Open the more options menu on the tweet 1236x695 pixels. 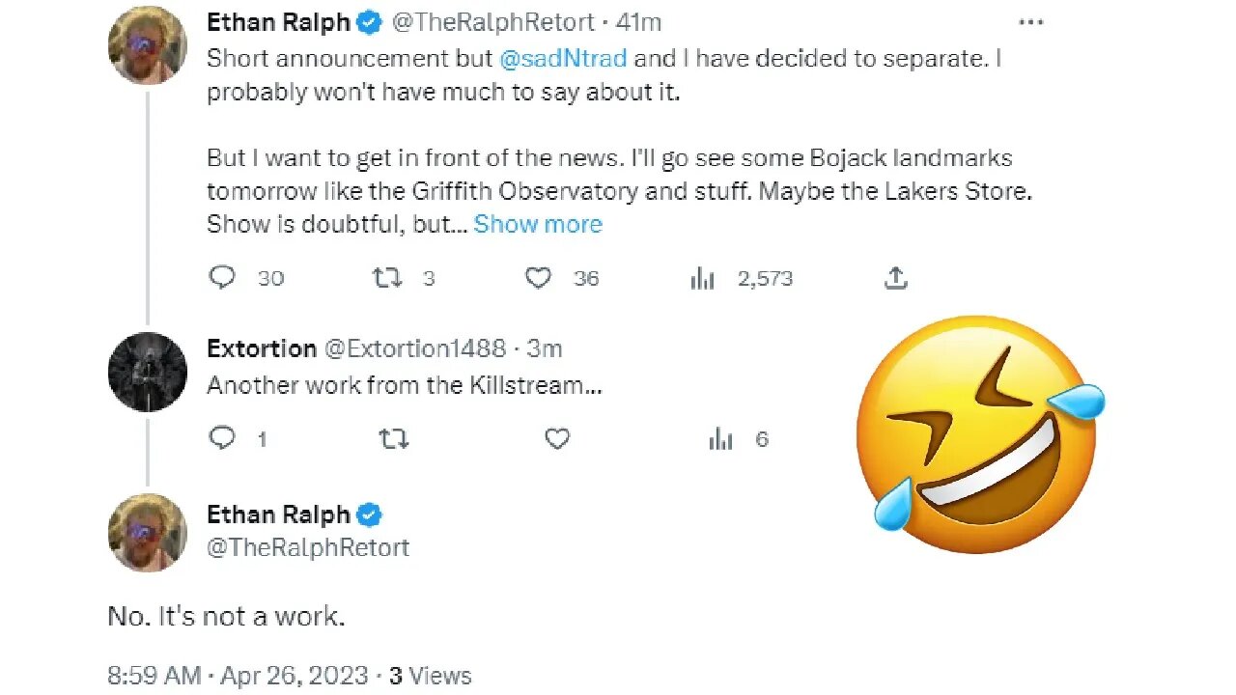[x=1030, y=21]
